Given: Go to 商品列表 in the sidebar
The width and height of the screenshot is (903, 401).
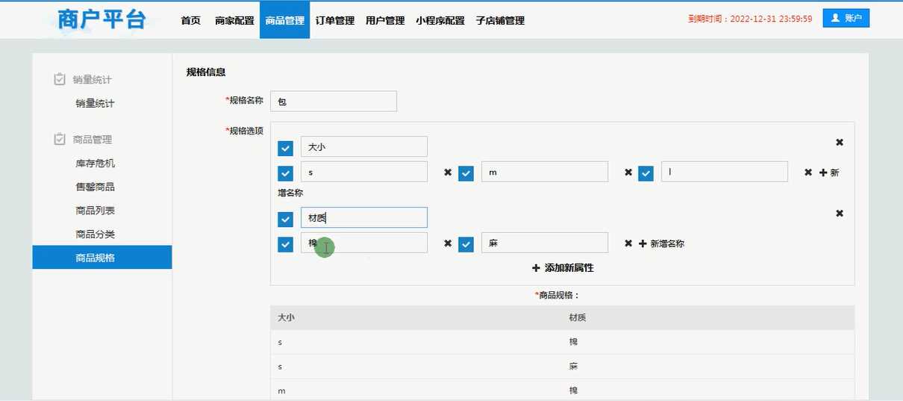Looking at the screenshot, I should pos(95,211).
